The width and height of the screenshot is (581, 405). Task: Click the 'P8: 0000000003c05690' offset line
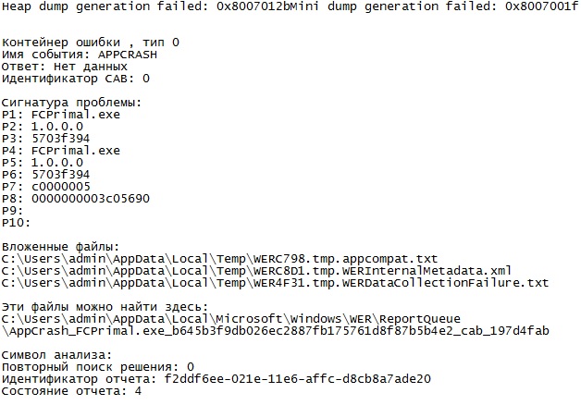[x=76, y=198]
